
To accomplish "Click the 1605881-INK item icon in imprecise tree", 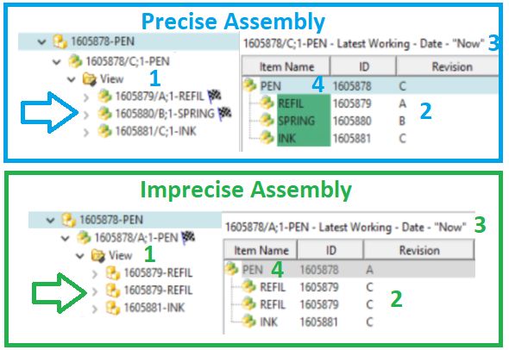I will point(113,308).
